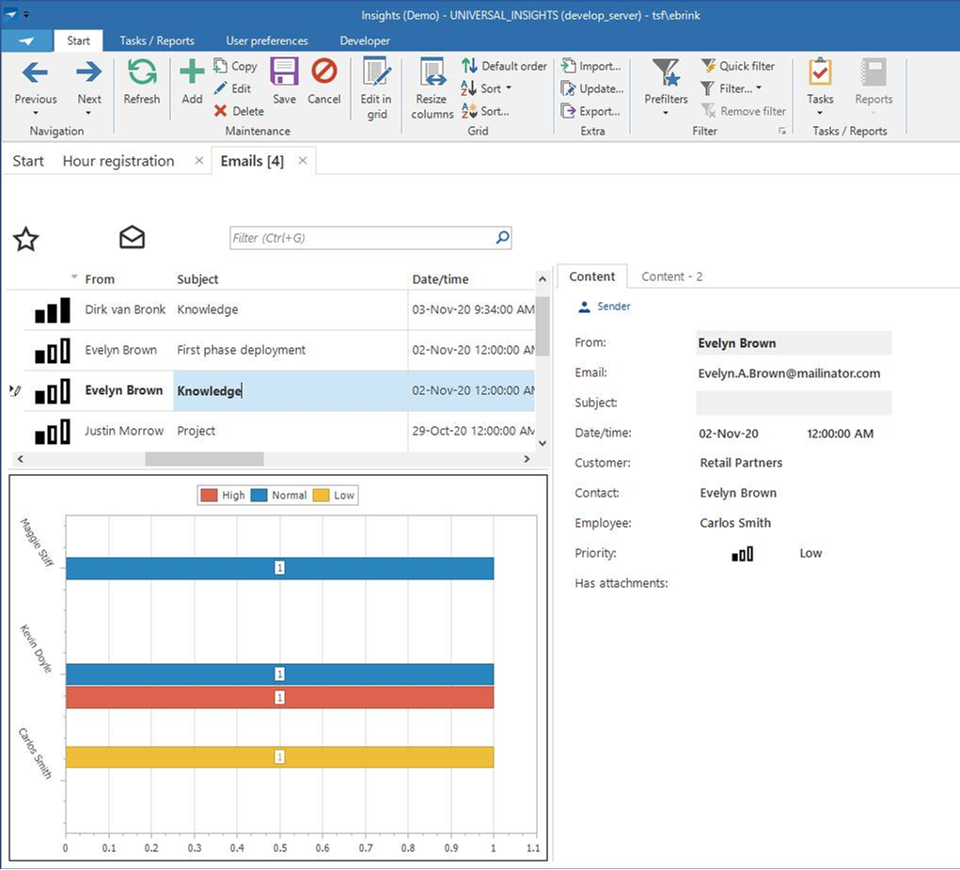Activate Quick filter
The image size is (960, 870).
[x=738, y=66]
